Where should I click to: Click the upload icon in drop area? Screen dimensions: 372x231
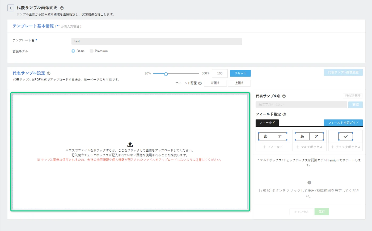pos(130,144)
